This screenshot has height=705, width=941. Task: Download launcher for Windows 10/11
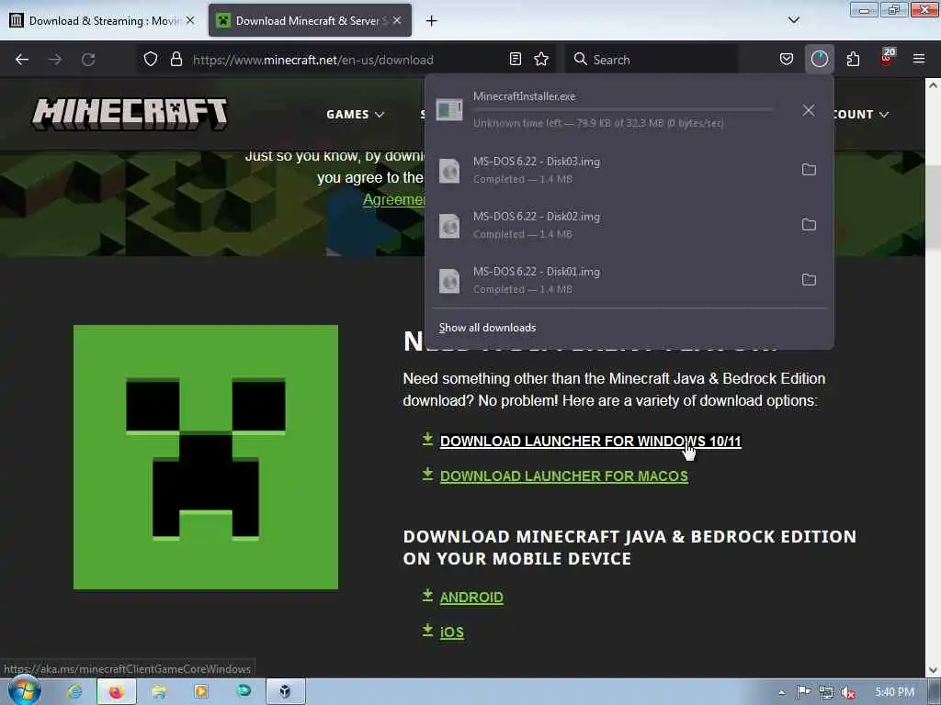591,442
